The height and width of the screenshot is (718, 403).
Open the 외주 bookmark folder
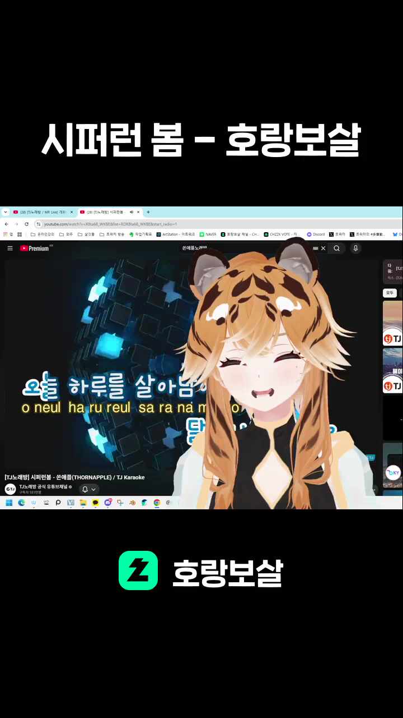(66, 234)
